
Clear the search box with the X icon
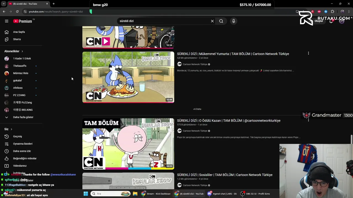[212, 21]
